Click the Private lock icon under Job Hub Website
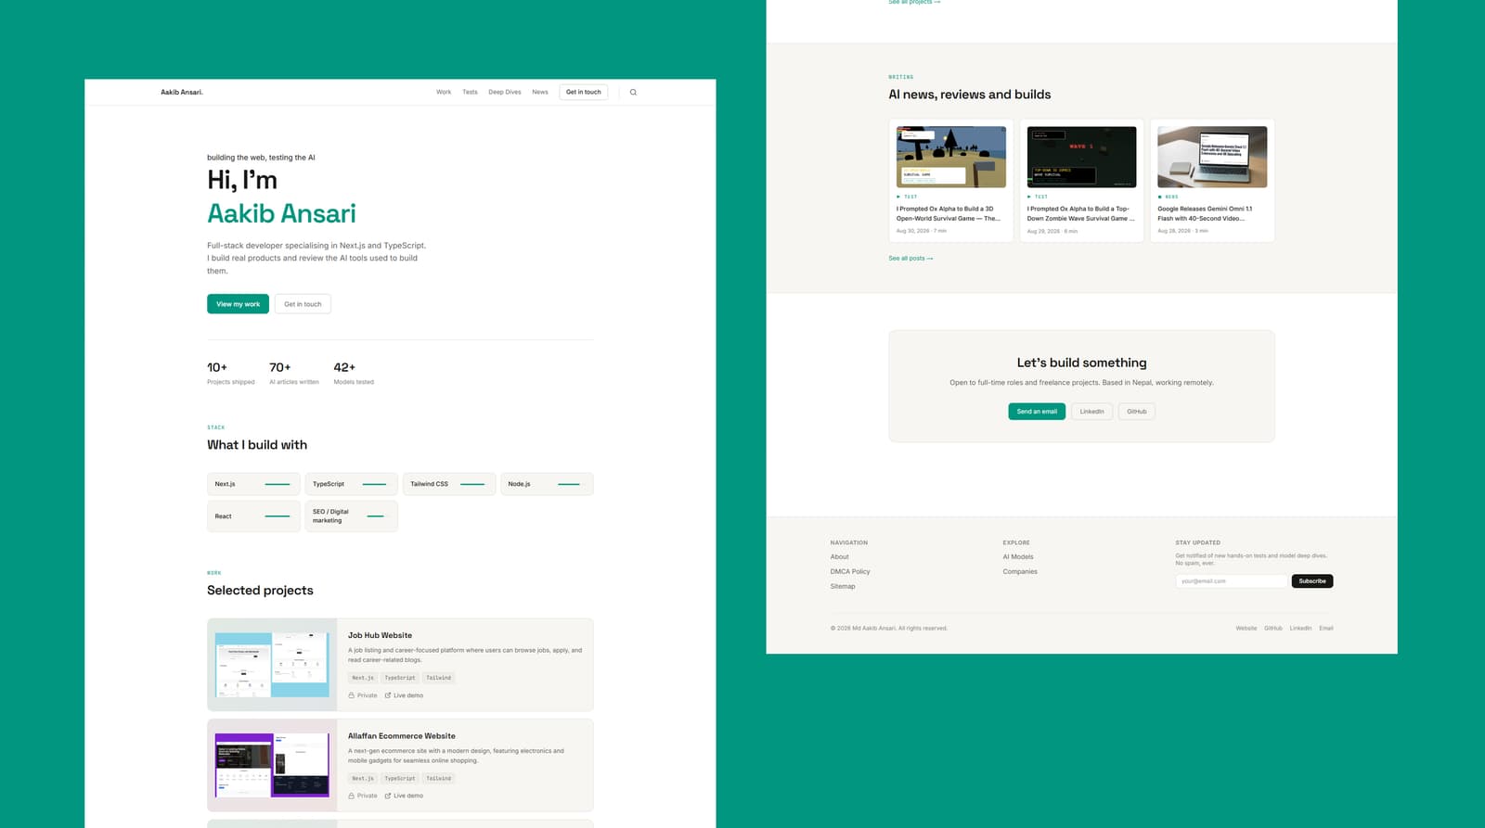The image size is (1485, 828). (352, 695)
